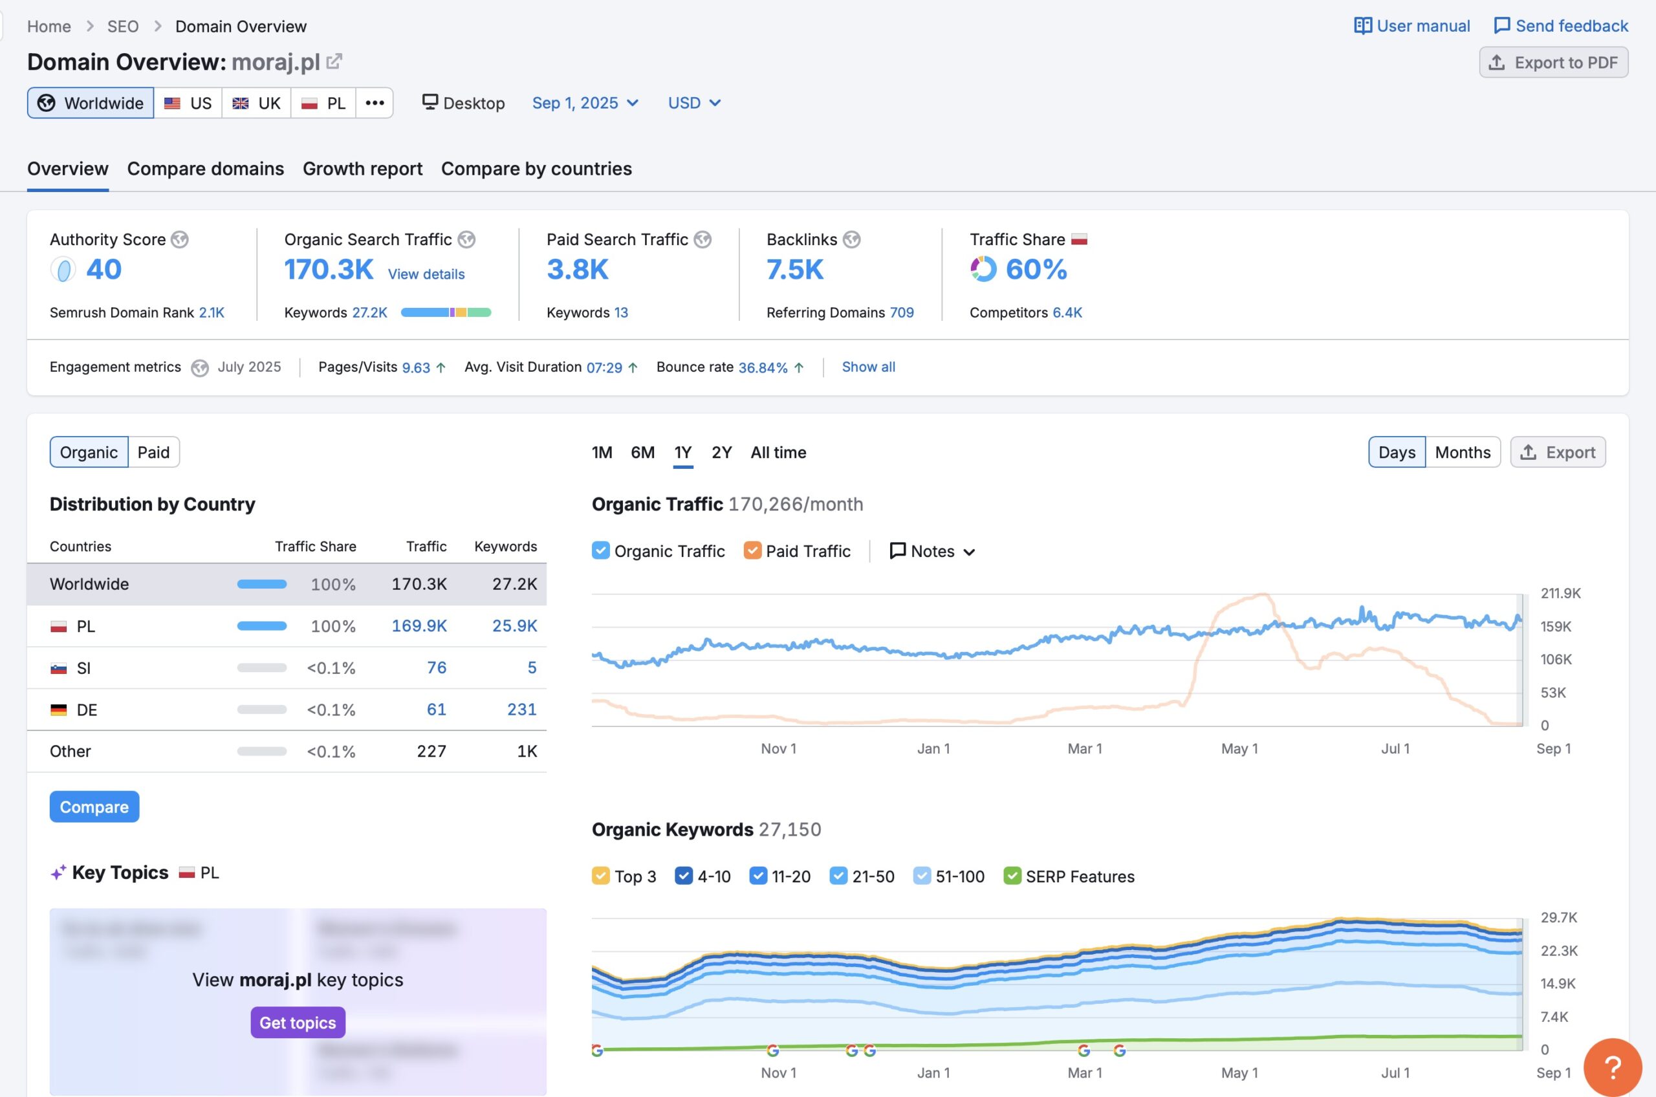Viewport: 1656px width, 1097px height.
Task: Click the Key Topics sparkle icon
Action: [58, 872]
